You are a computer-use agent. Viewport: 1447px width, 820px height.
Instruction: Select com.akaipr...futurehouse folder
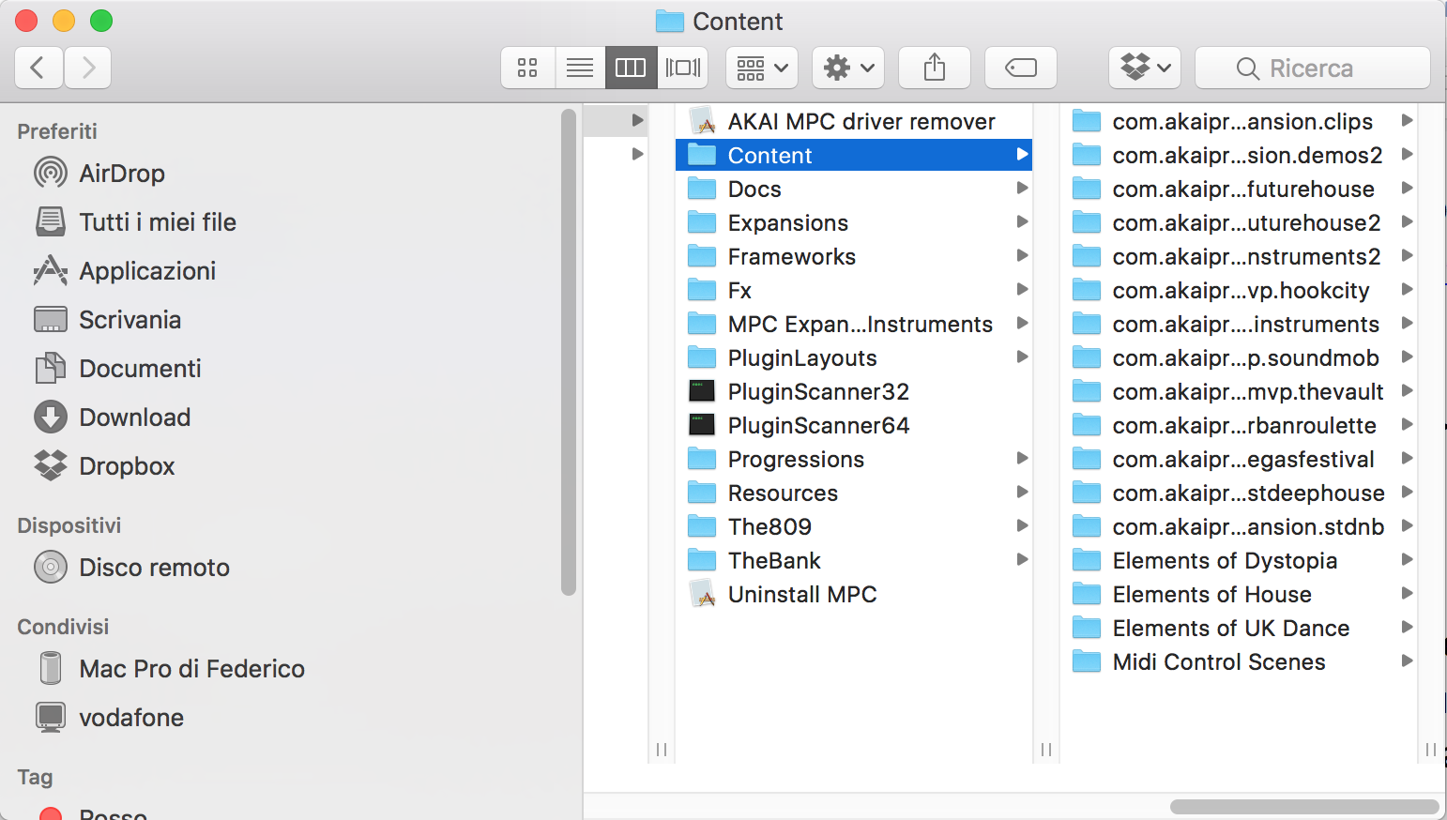(1239, 189)
